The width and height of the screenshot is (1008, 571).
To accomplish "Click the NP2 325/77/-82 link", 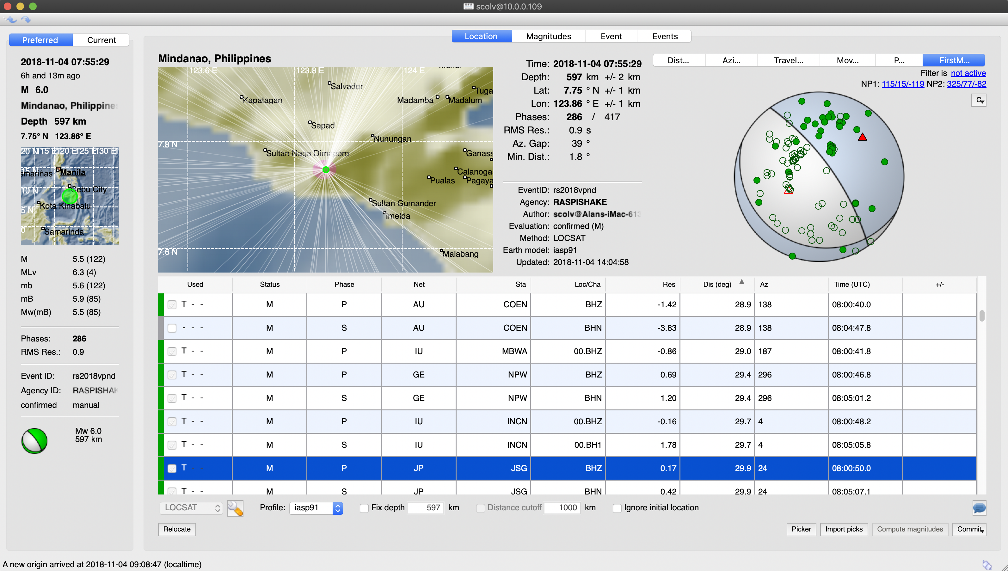I will (967, 83).
